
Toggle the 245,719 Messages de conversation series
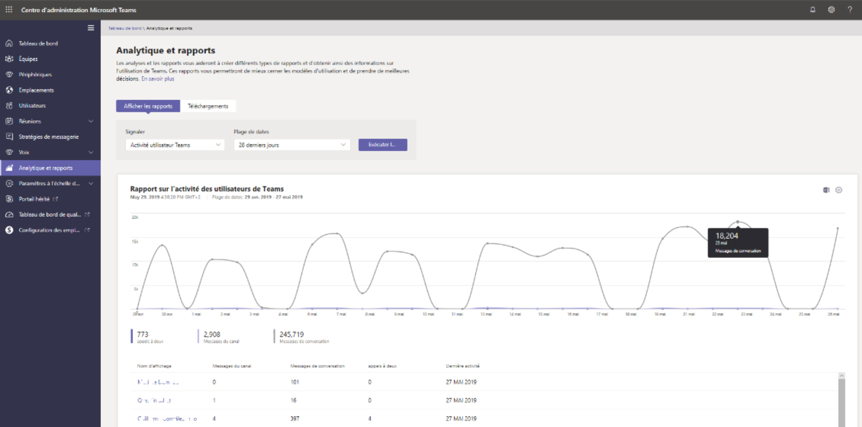pos(302,337)
